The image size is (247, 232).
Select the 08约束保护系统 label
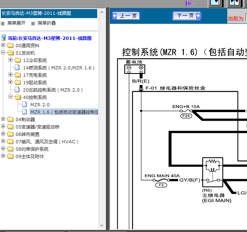32,149
